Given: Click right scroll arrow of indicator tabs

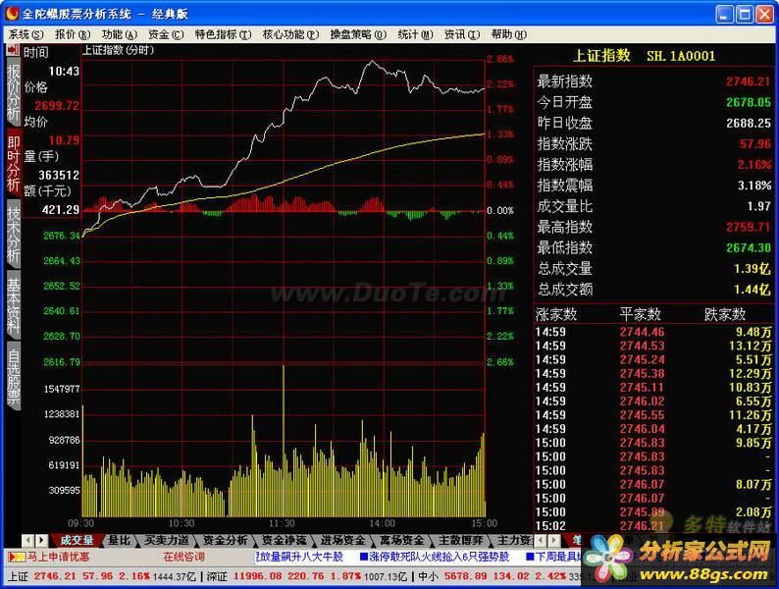Looking at the screenshot, I should [x=42, y=540].
